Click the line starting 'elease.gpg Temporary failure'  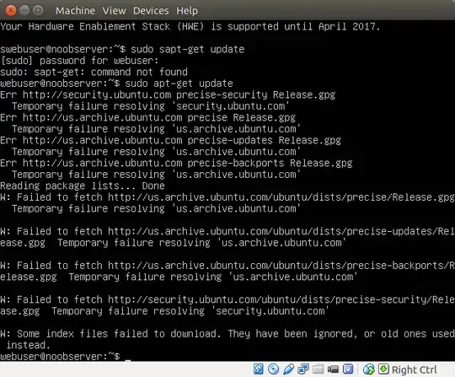point(179,277)
